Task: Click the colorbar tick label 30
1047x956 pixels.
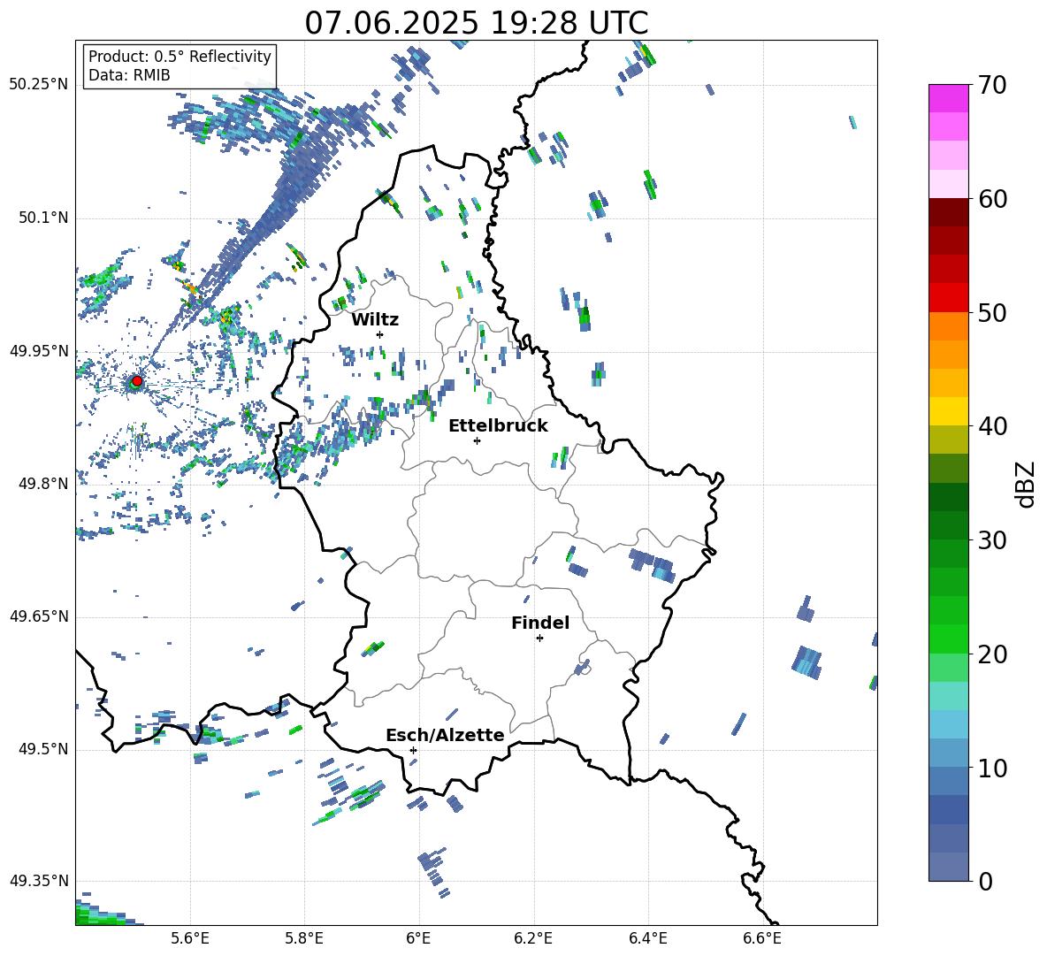Action: pyautogui.click(x=992, y=540)
